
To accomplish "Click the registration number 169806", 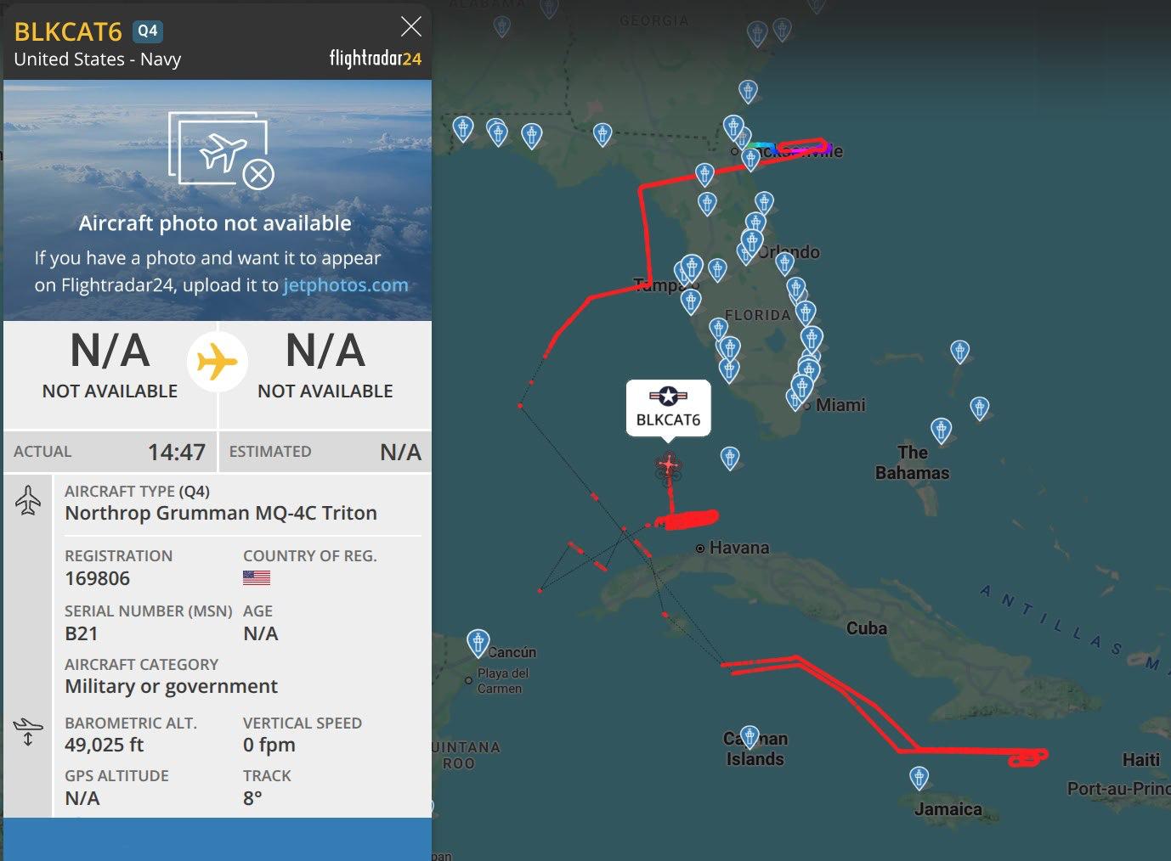I will [98, 579].
